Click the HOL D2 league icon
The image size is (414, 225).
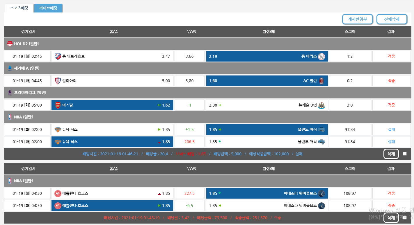point(10,44)
